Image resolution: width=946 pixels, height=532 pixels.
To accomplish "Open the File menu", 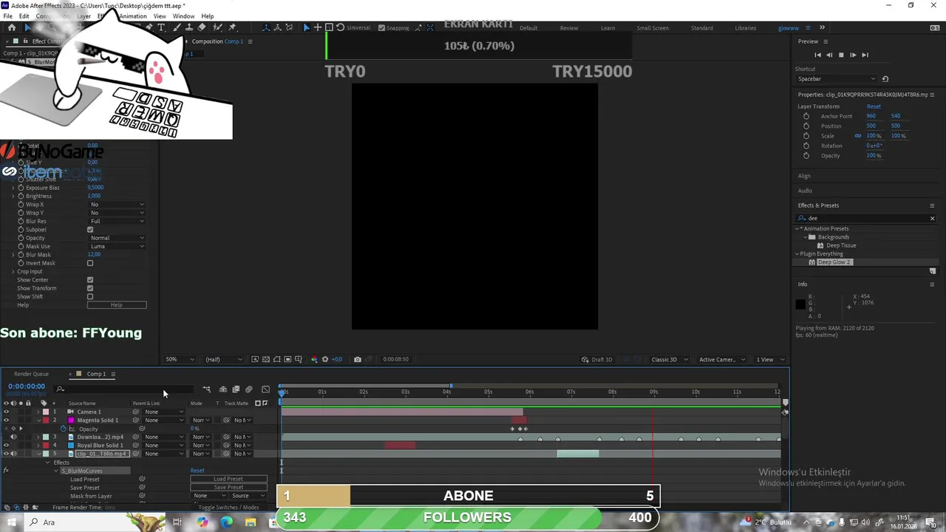I will coord(7,16).
